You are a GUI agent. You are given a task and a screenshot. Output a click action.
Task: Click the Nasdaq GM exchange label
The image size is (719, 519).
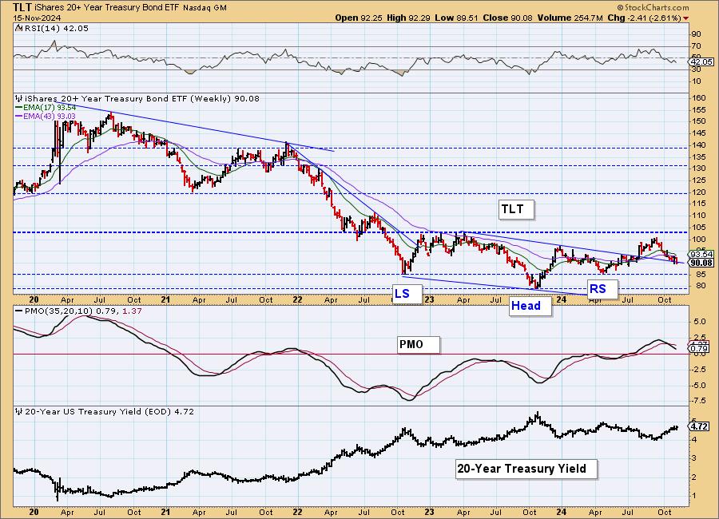pos(205,8)
